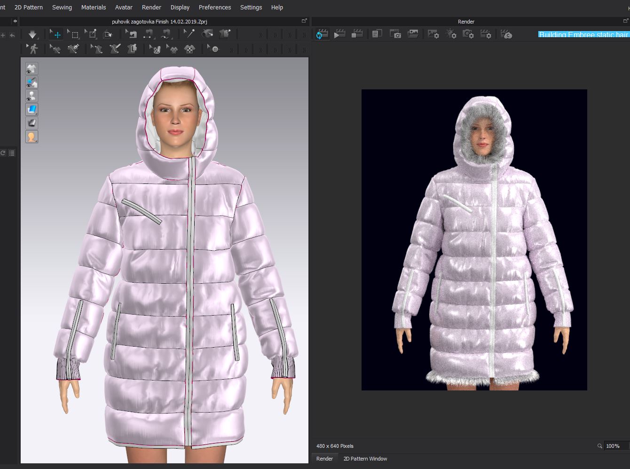Toggle 3D environment display eye icon

31,82
